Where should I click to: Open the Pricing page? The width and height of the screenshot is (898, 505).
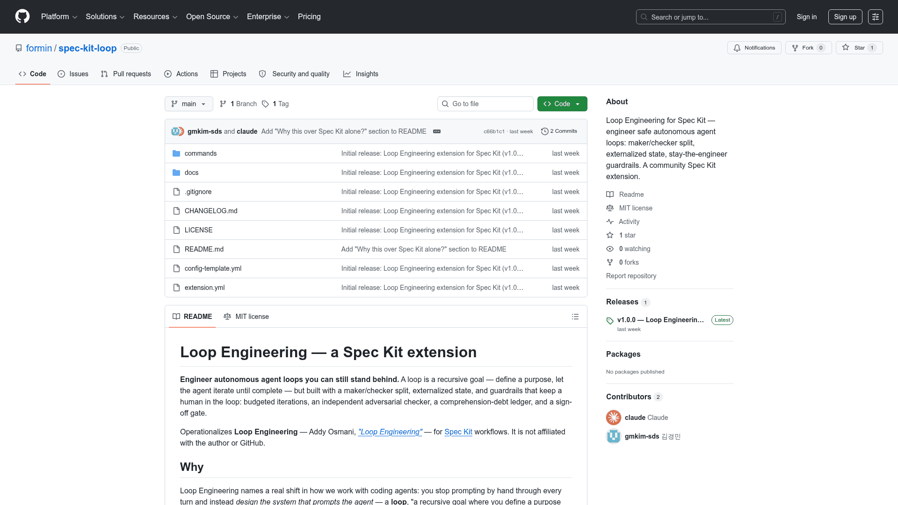[309, 17]
